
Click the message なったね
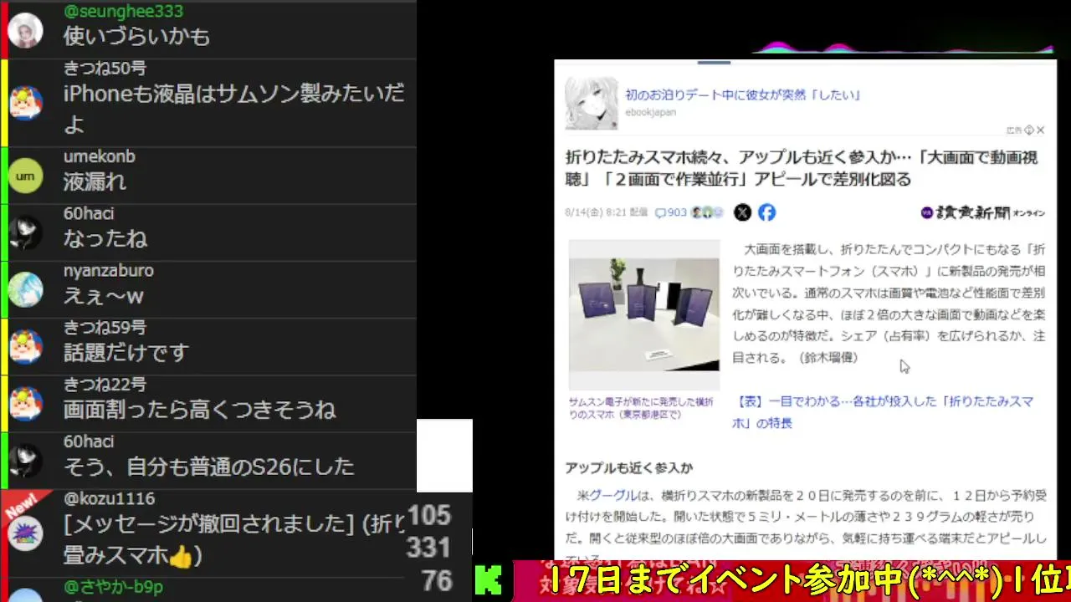point(105,238)
